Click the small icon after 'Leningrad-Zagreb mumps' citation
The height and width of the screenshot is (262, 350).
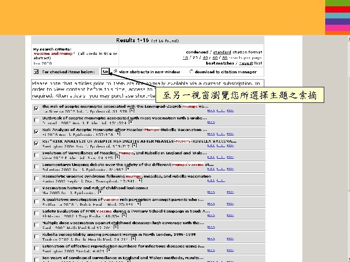pyautogui.click(x=132, y=111)
